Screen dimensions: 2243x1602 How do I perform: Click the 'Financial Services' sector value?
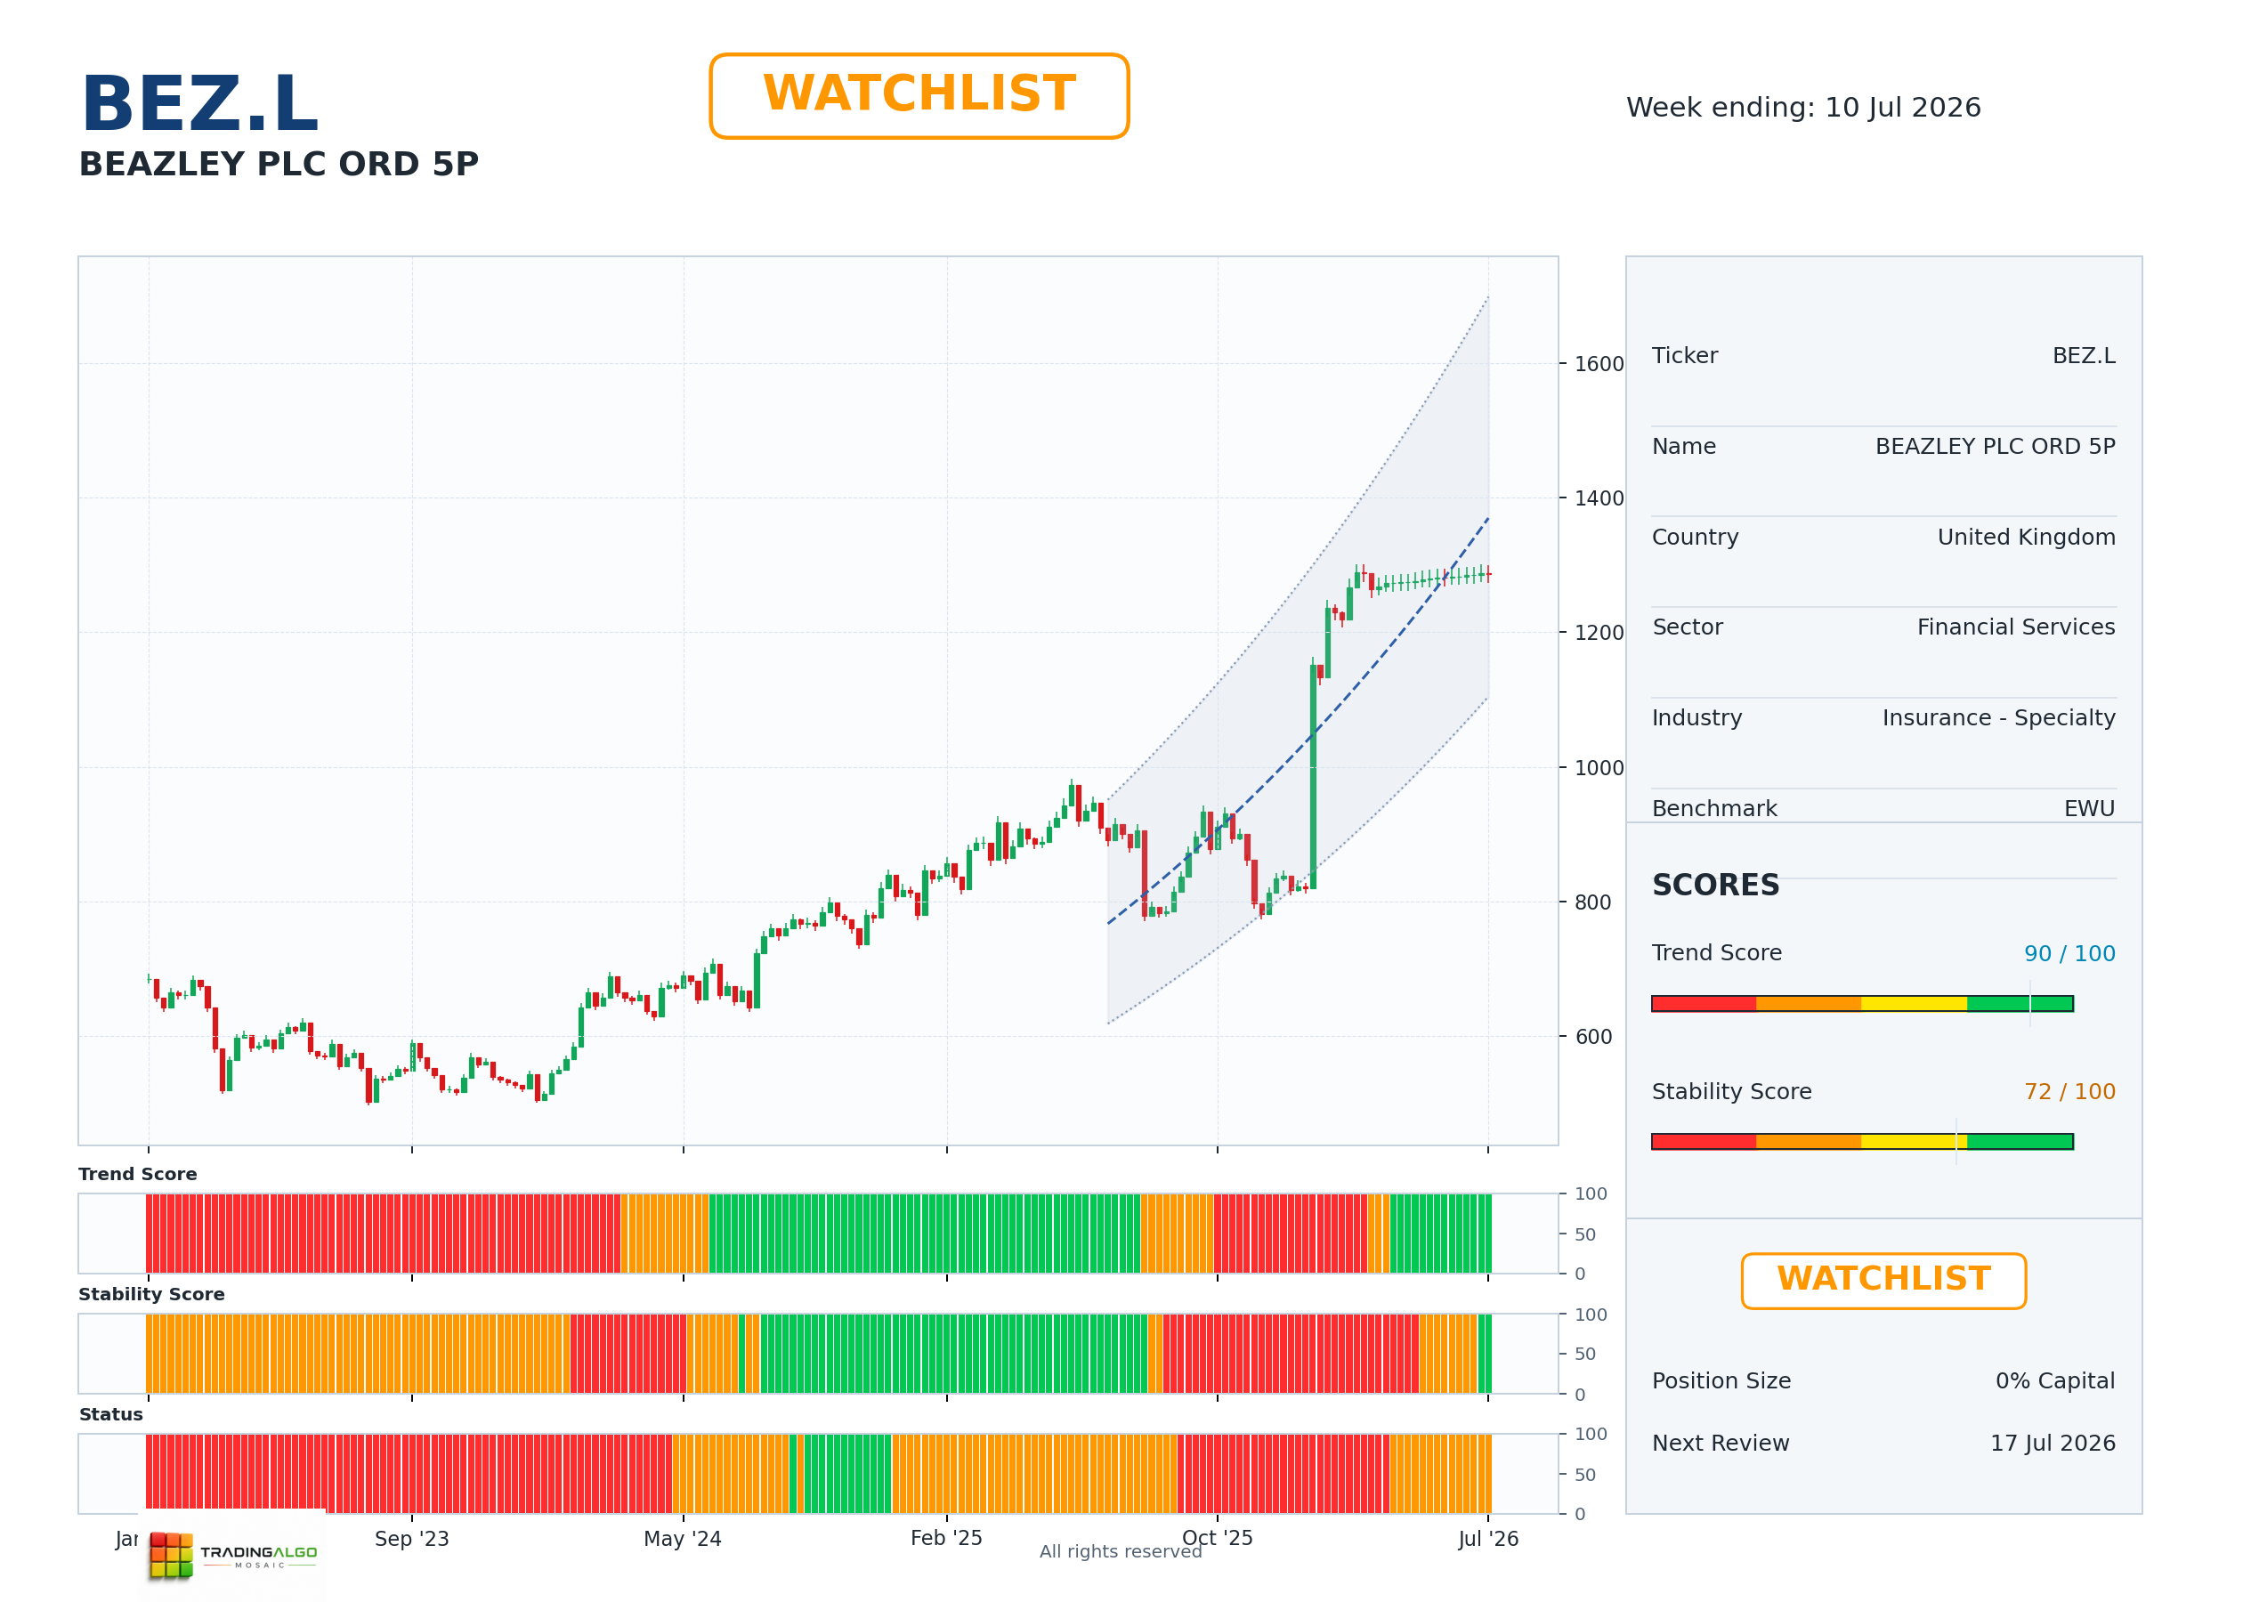(2015, 627)
